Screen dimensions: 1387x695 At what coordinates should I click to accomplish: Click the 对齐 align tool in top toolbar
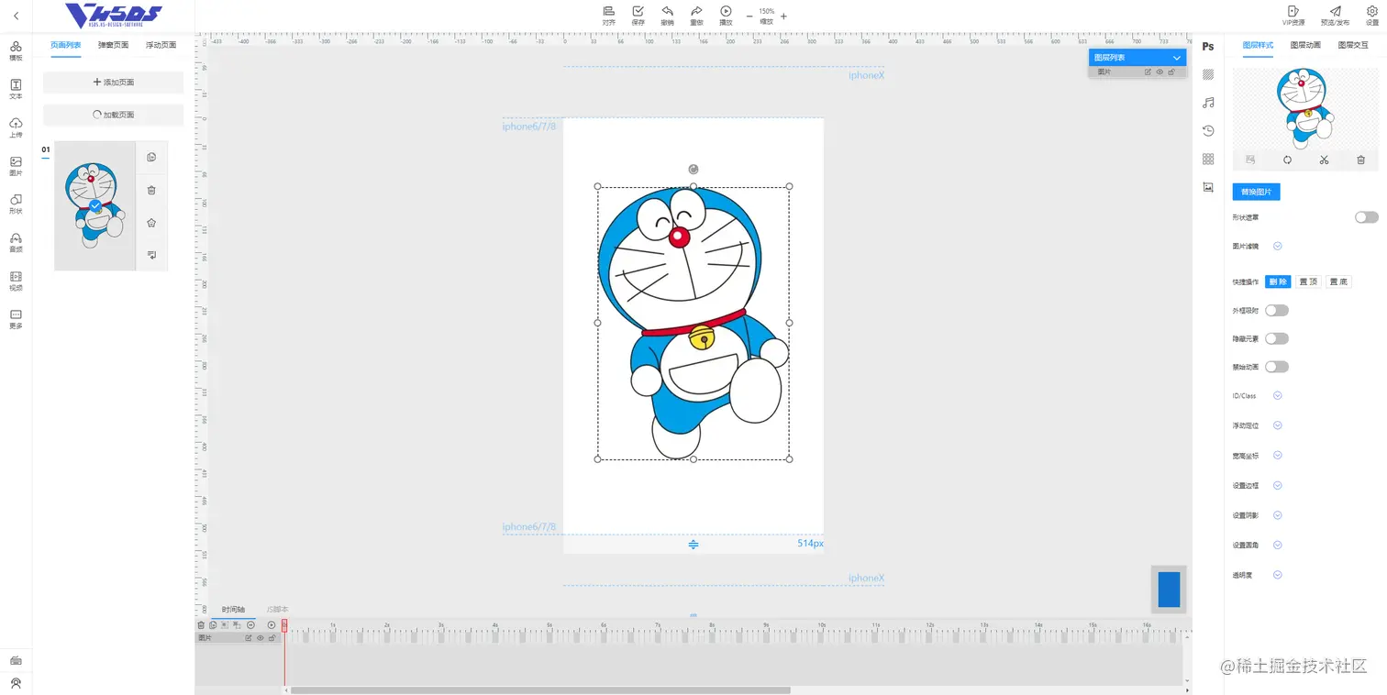[x=609, y=15]
